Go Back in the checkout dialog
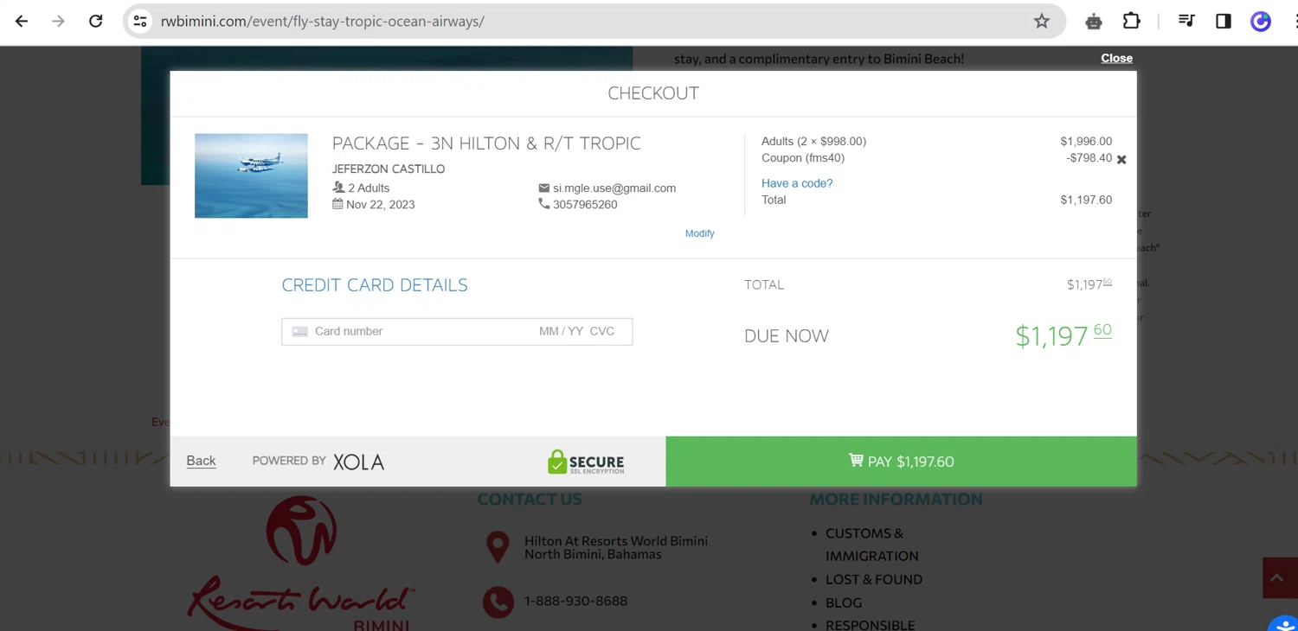The width and height of the screenshot is (1298, 631). tap(201, 461)
